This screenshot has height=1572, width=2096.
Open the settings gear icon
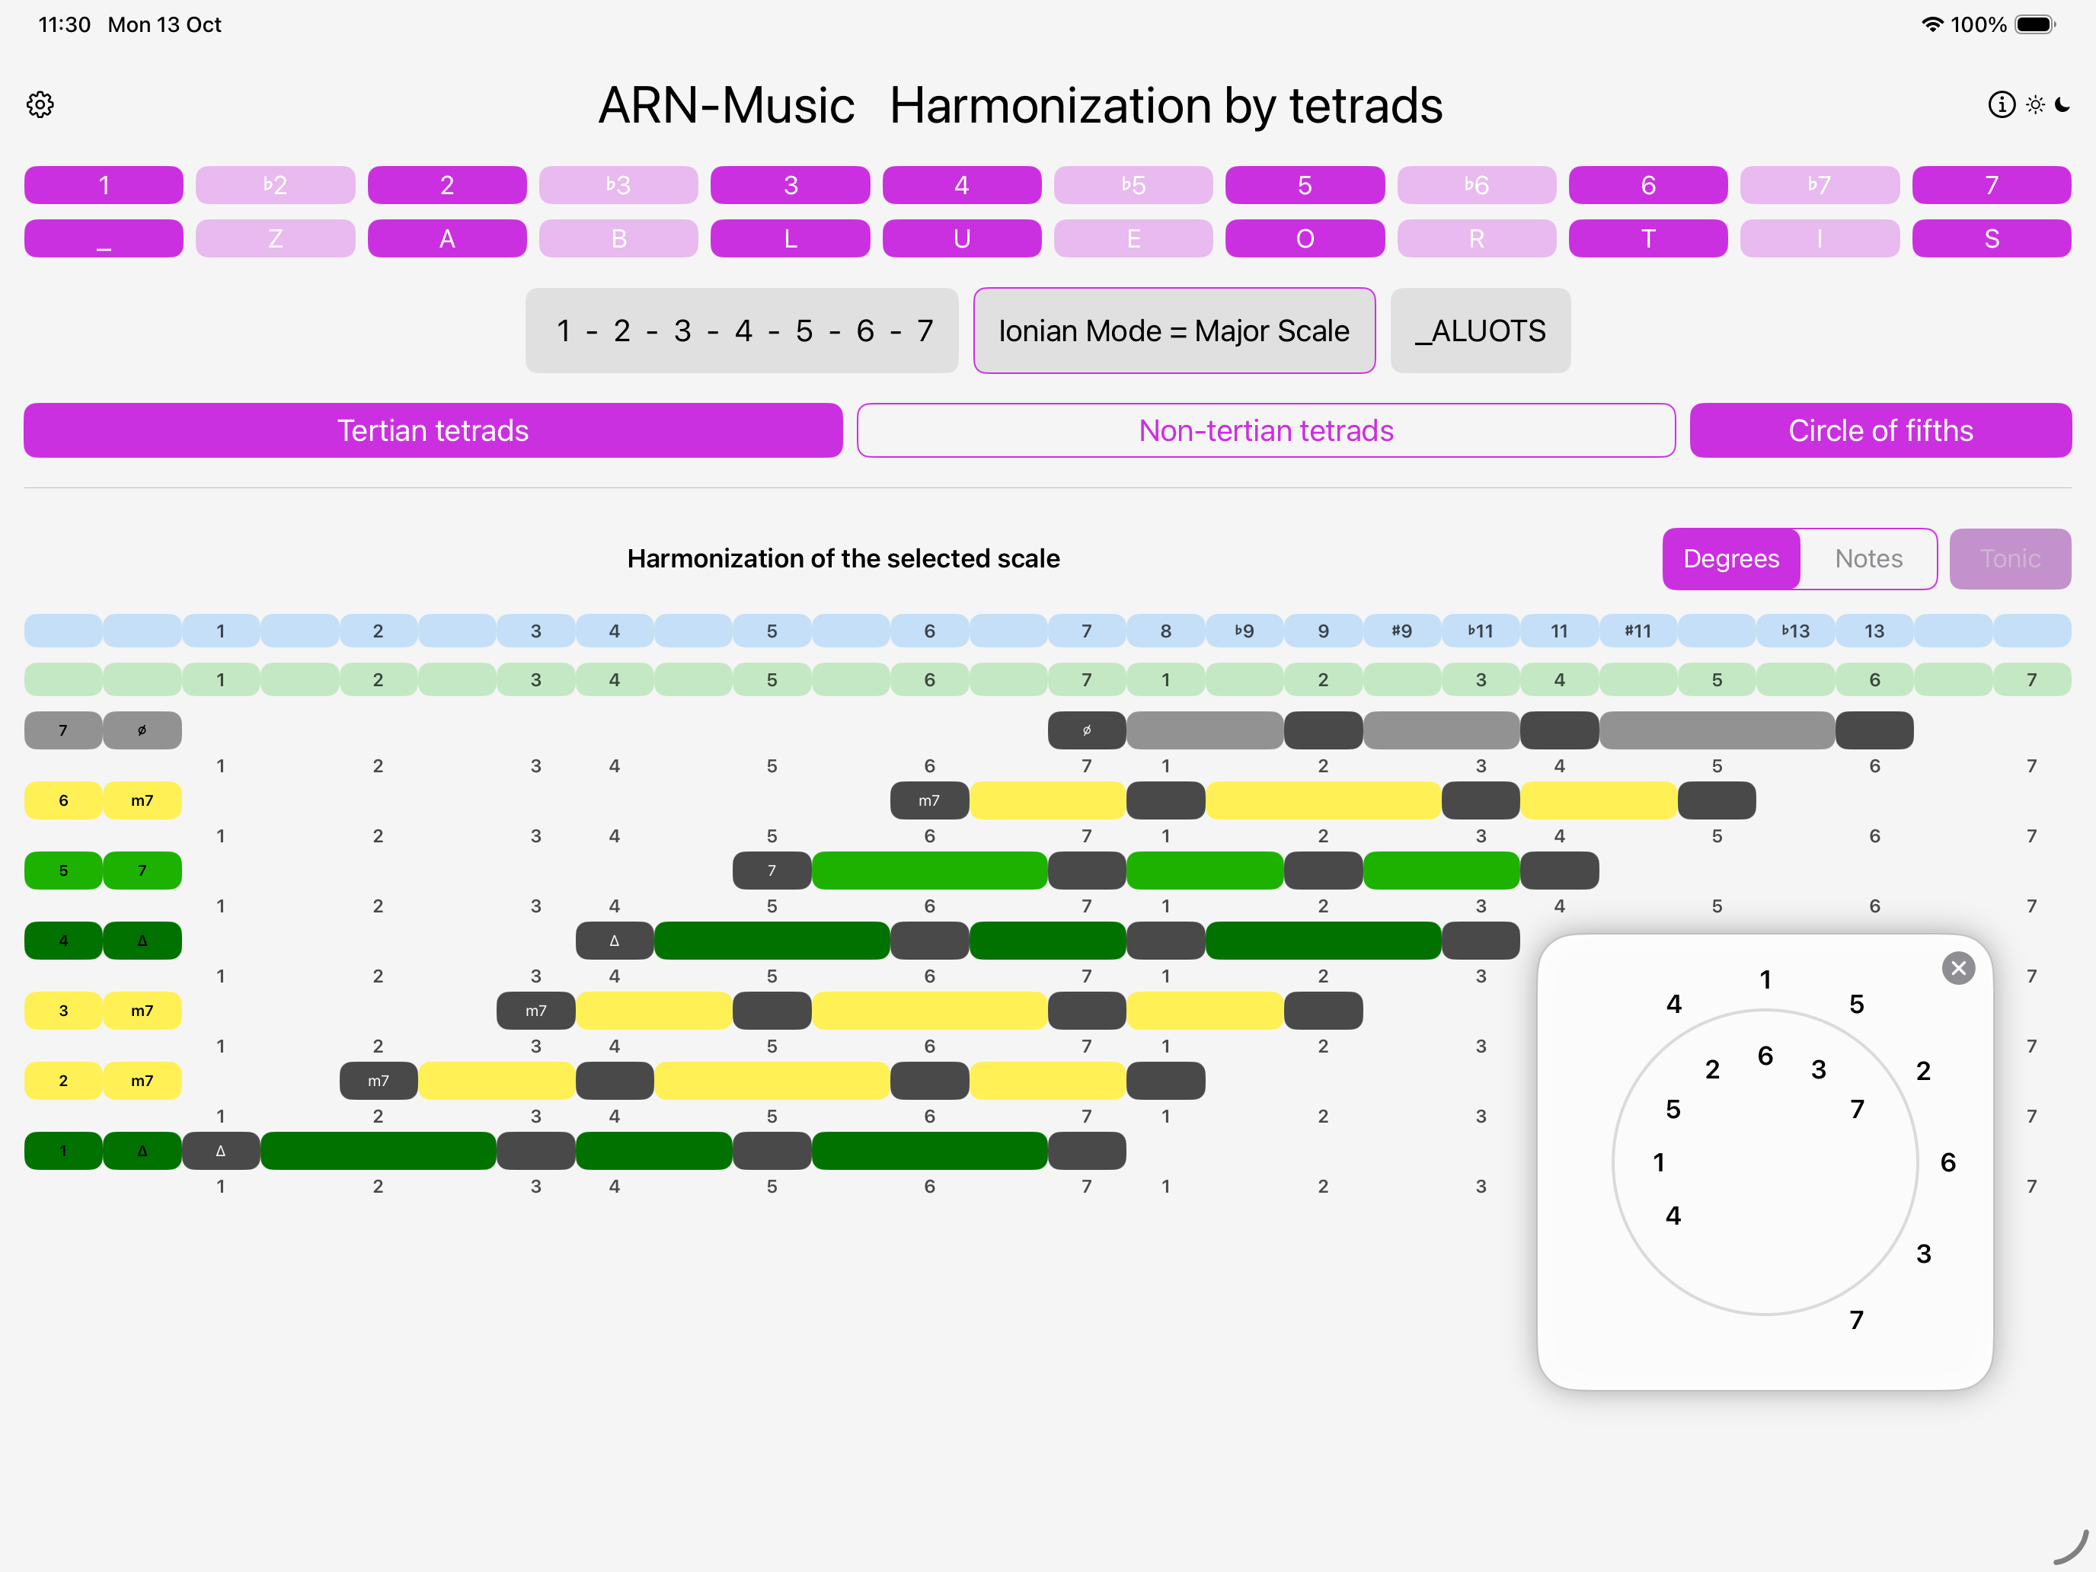(40, 104)
